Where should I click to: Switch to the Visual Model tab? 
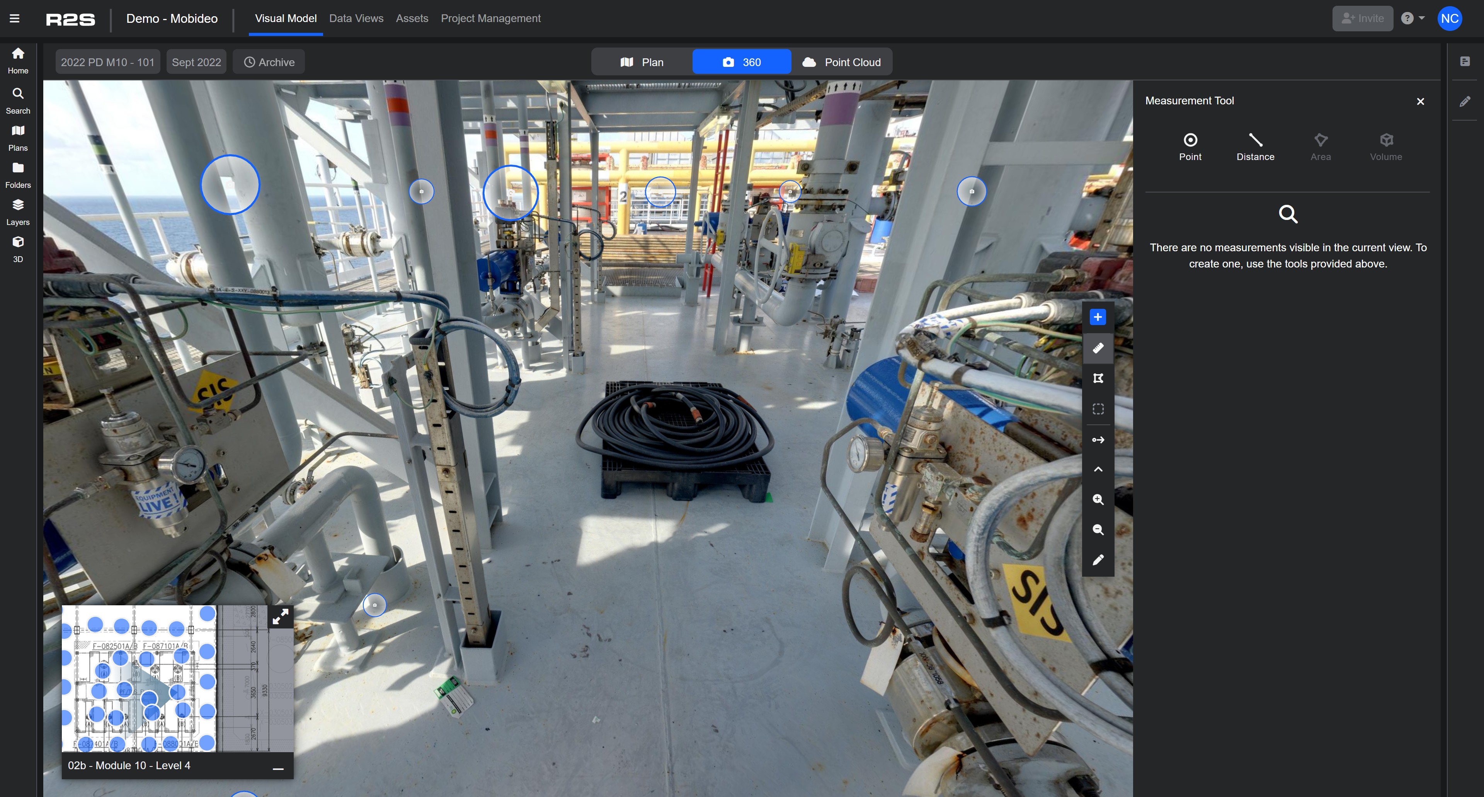click(286, 19)
